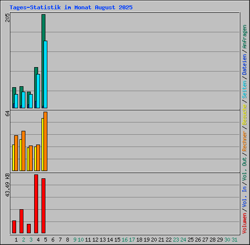Click day 15 on the x-axis

(117, 240)
